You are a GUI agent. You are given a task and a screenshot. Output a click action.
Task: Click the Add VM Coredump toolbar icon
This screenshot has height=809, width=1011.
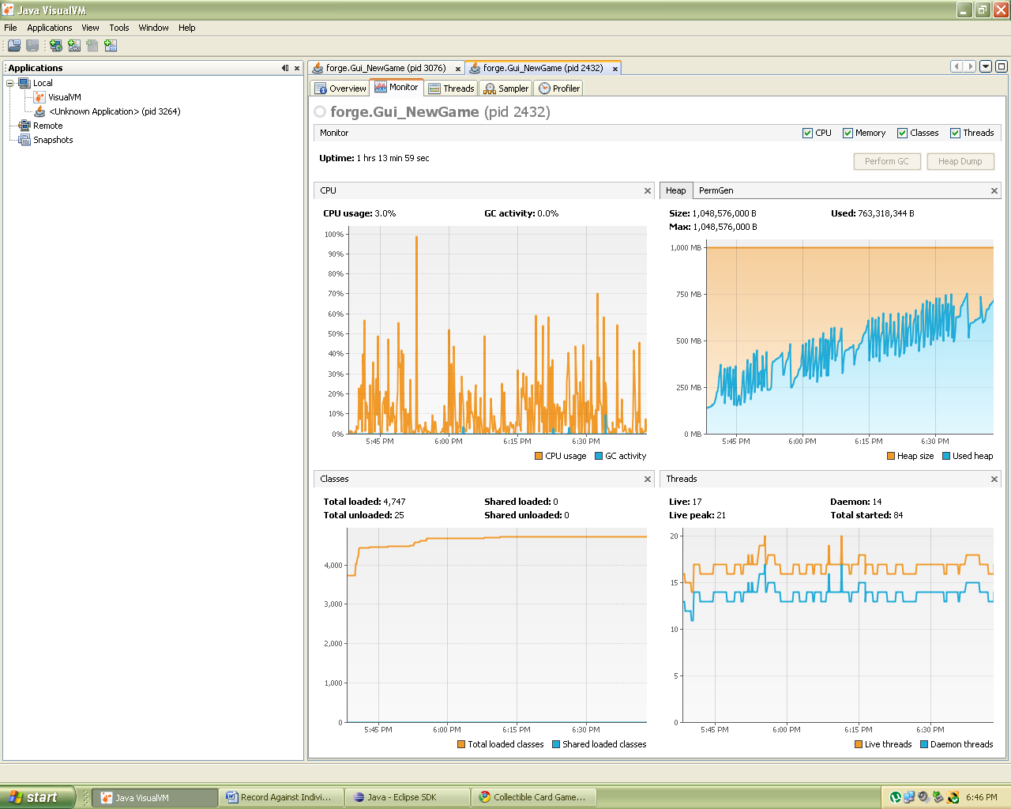92,46
